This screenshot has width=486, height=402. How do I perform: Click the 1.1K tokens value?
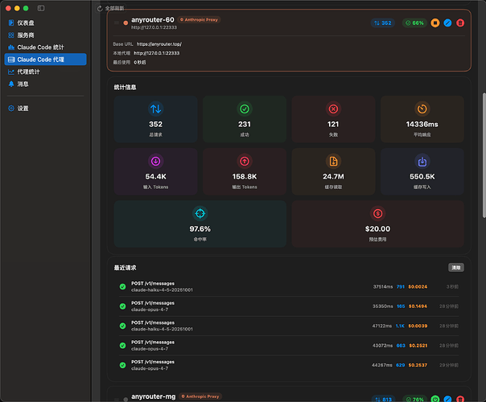point(400,326)
